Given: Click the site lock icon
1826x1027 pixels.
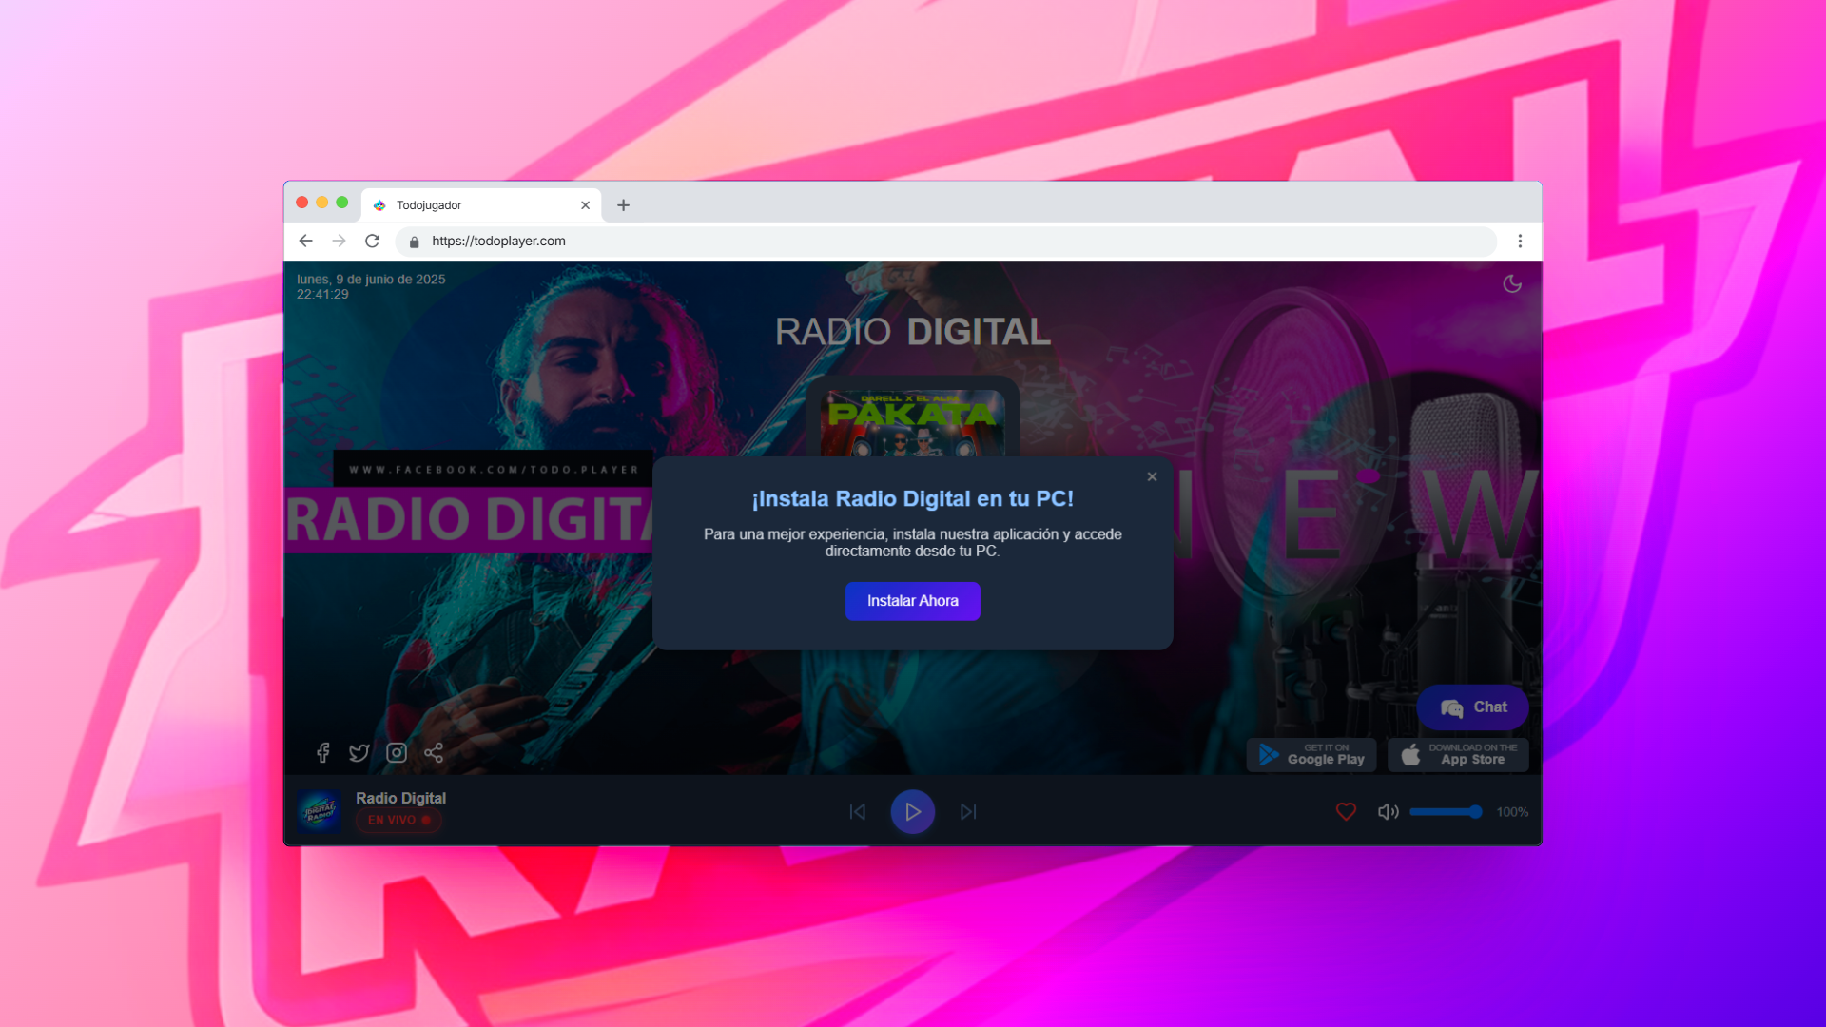Looking at the screenshot, I should [414, 242].
